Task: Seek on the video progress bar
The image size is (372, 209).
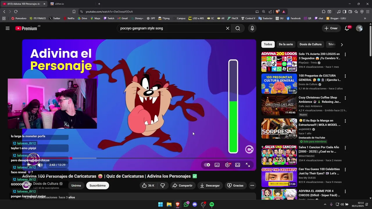Action: [139, 158]
